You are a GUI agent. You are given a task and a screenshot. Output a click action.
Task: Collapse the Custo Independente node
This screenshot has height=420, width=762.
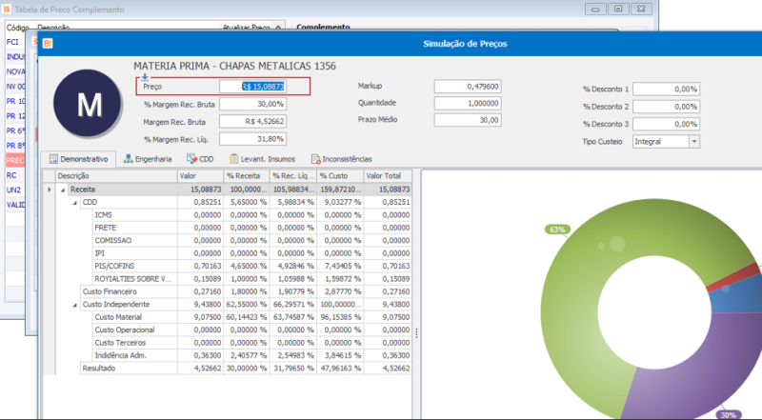coord(75,305)
